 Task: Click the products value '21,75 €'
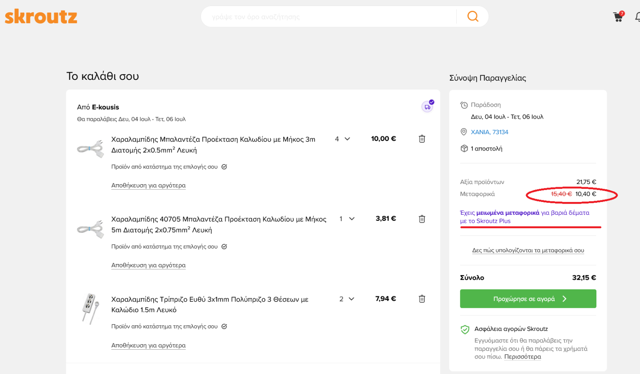[x=586, y=182]
